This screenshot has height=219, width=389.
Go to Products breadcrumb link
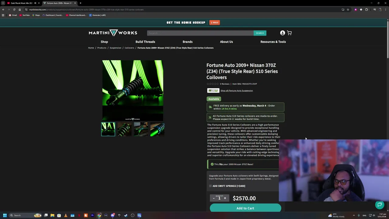pyautogui.click(x=102, y=48)
